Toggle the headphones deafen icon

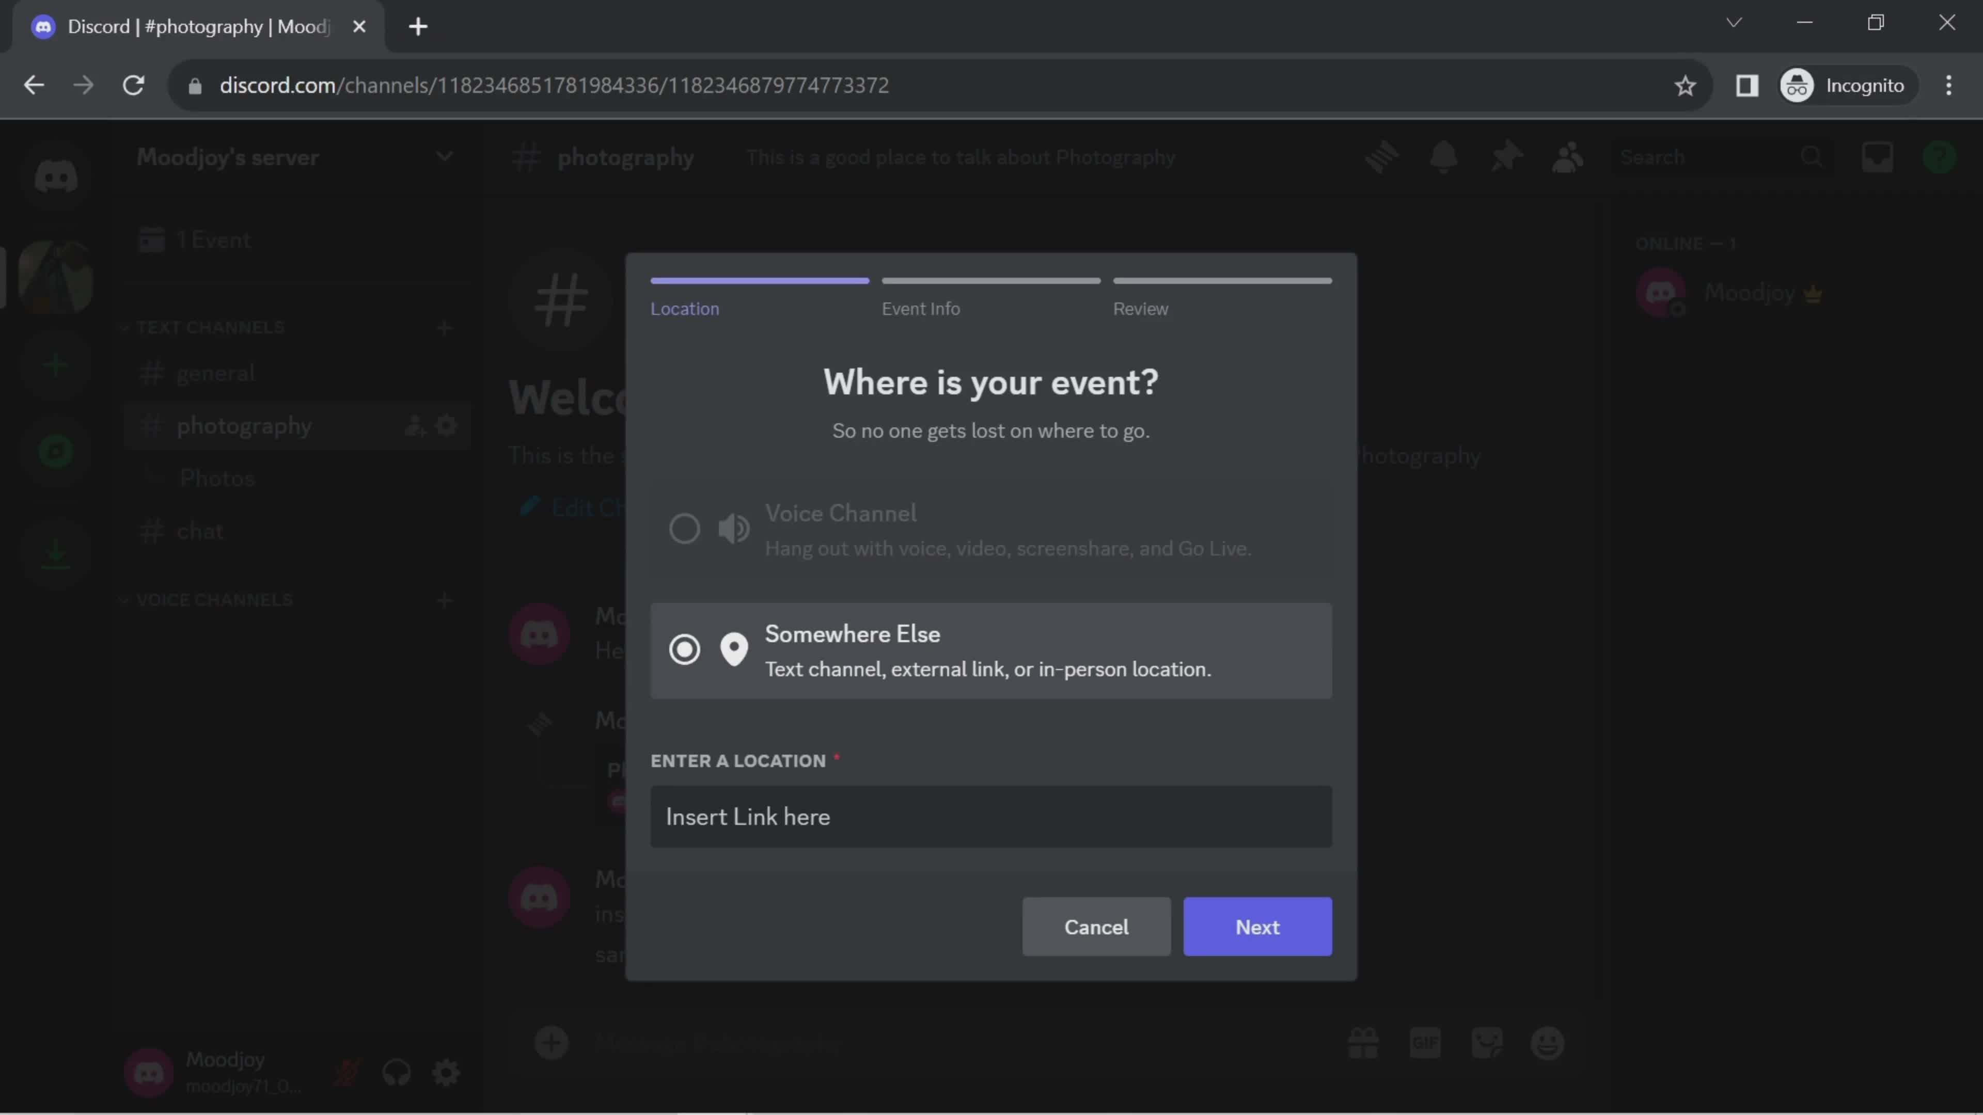point(397,1072)
